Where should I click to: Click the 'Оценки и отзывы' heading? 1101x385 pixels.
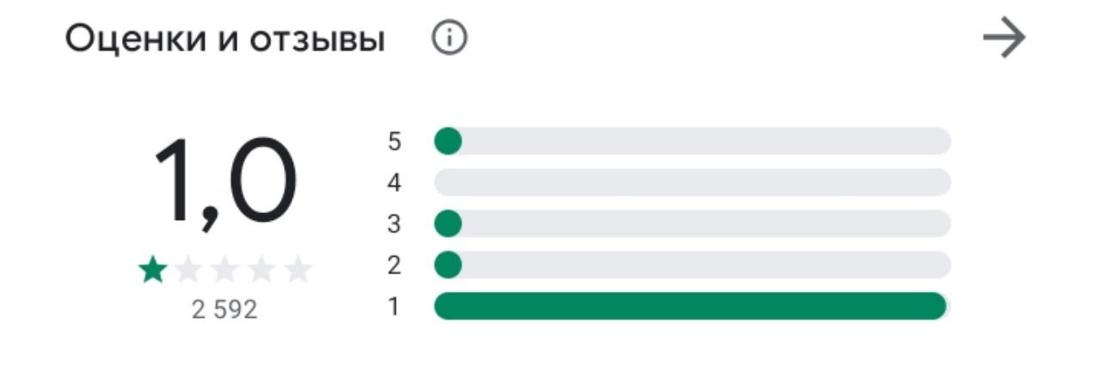(x=225, y=40)
